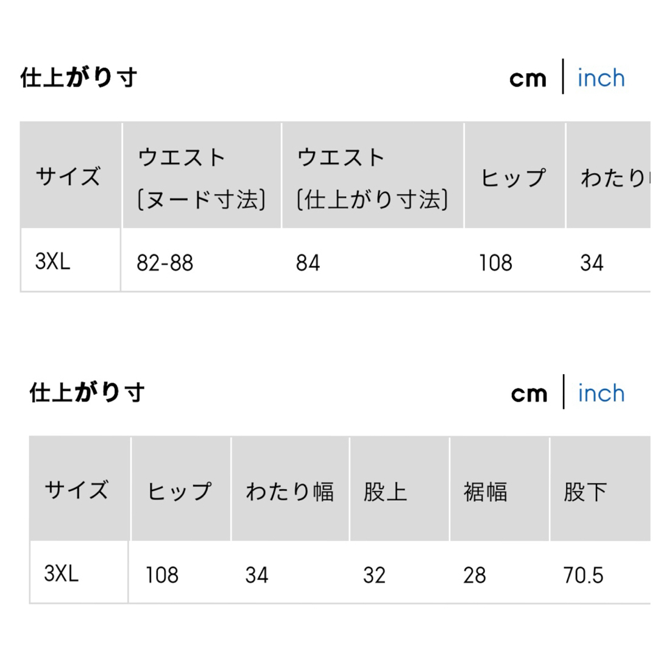
Task: Click the わたり幅 header in the bottom table
Action: point(291,490)
